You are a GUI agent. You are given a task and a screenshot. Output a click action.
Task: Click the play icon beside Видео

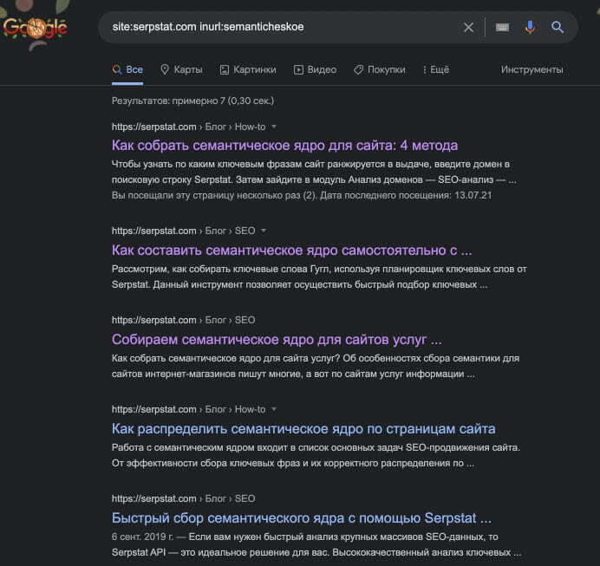tap(298, 69)
